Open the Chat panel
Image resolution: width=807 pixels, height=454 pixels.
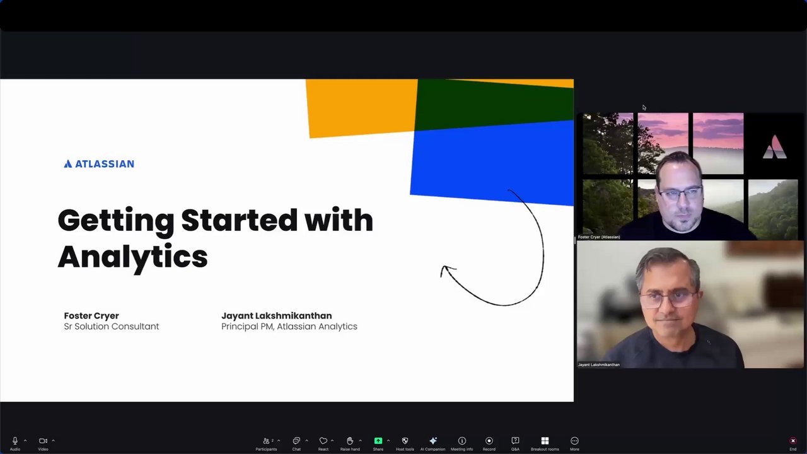[296, 443]
